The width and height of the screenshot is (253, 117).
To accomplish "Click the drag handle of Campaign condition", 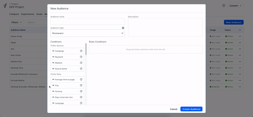I will coord(53,51).
